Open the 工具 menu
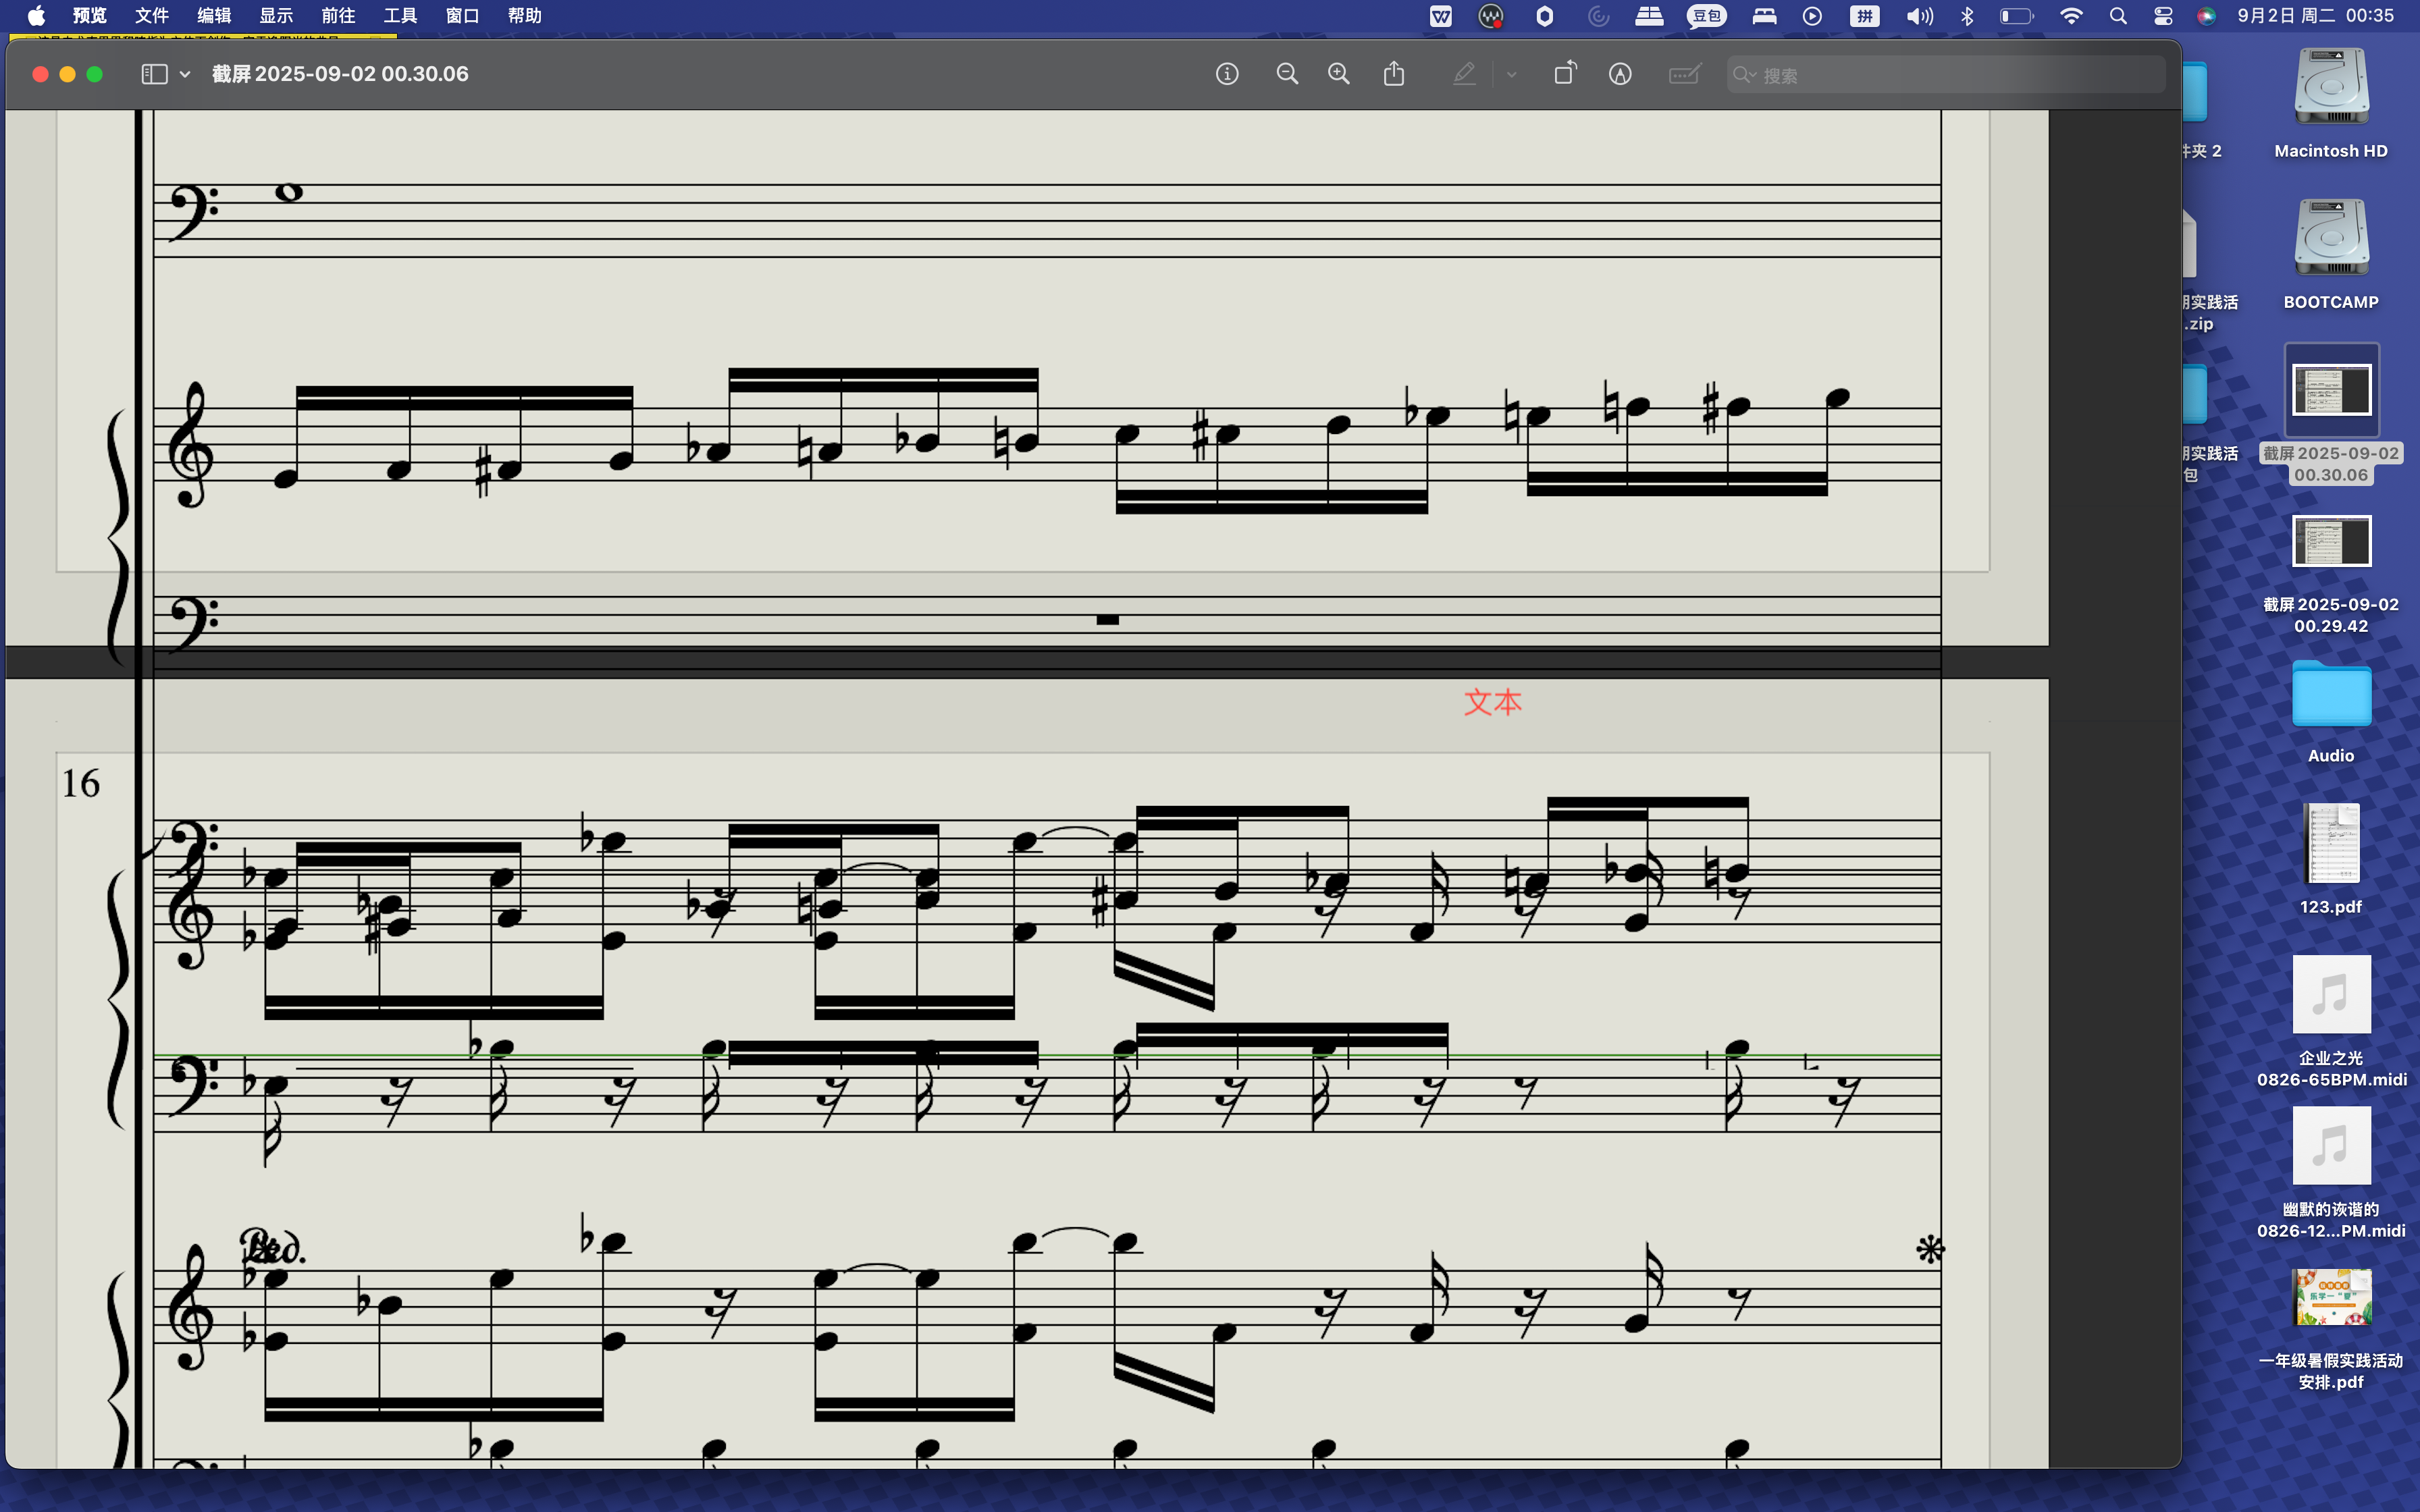 click(x=400, y=16)
